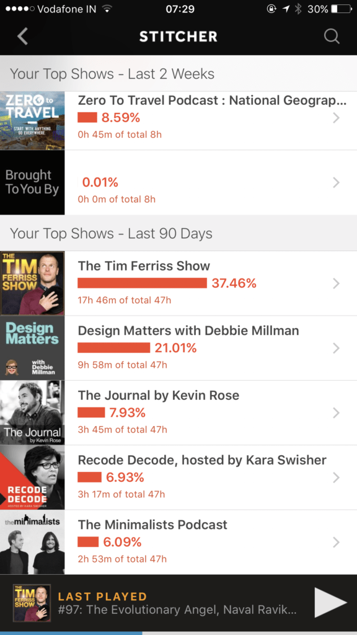Open the episode #97 title text
This screenshot has height=635, width=357.
click(x=177, y=610)
